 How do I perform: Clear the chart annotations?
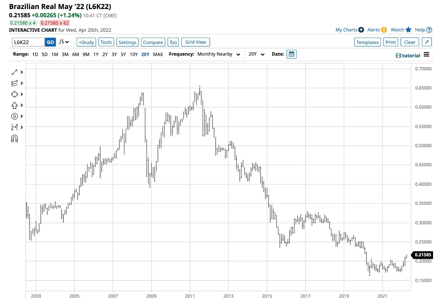coord(410,42)
